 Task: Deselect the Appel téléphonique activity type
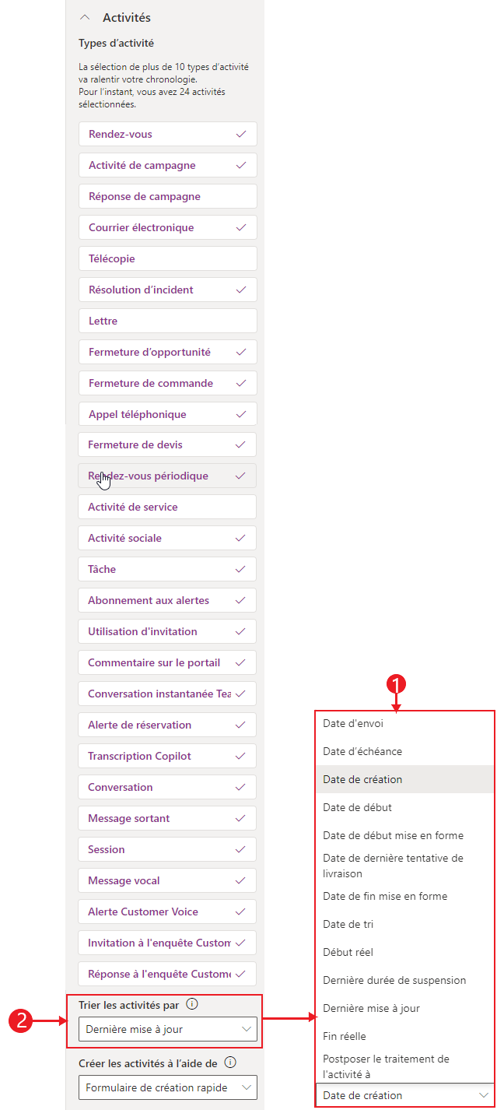[x=167, y=414]
